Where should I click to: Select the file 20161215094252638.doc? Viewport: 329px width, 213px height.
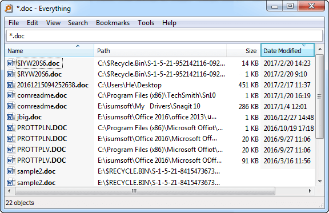53,85
